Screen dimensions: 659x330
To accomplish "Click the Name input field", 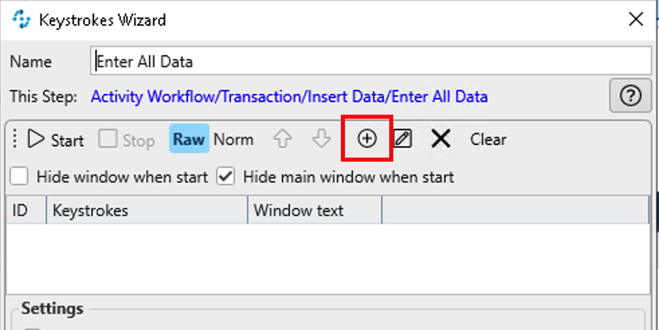I will point(370,62).
